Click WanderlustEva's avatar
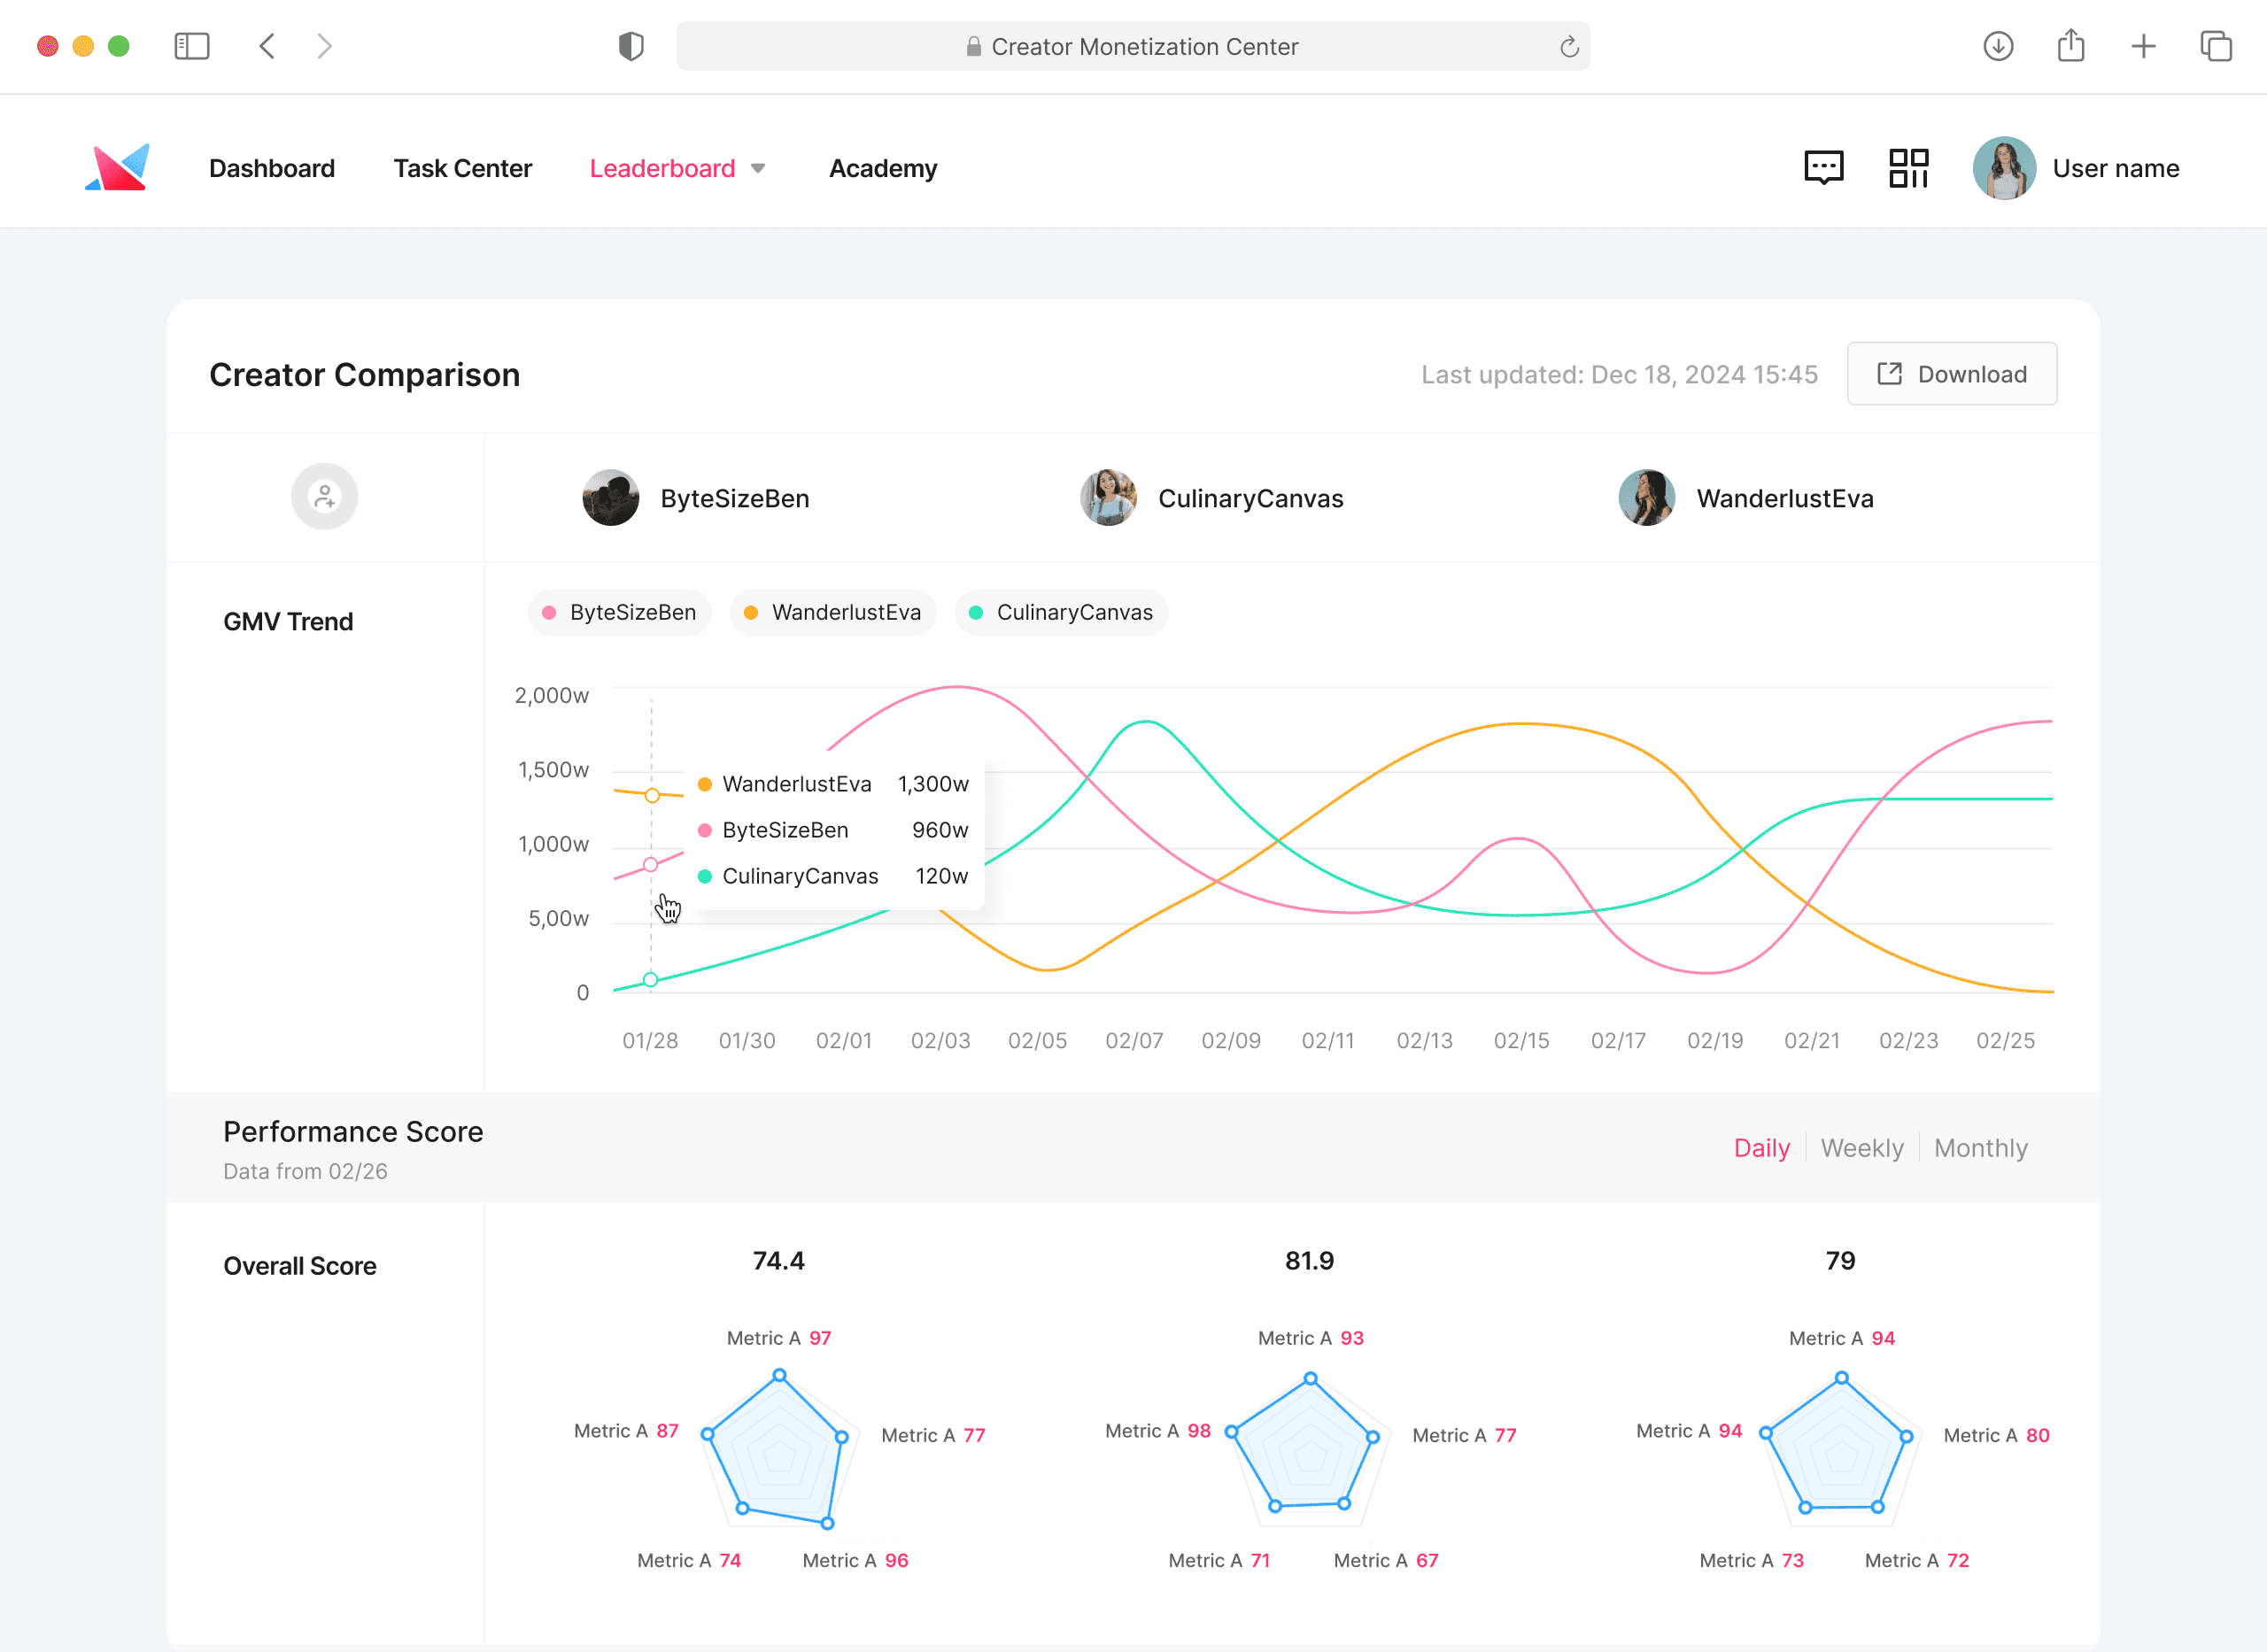The height and width of the screenshot is (1652, 2267). (1646, 498)
